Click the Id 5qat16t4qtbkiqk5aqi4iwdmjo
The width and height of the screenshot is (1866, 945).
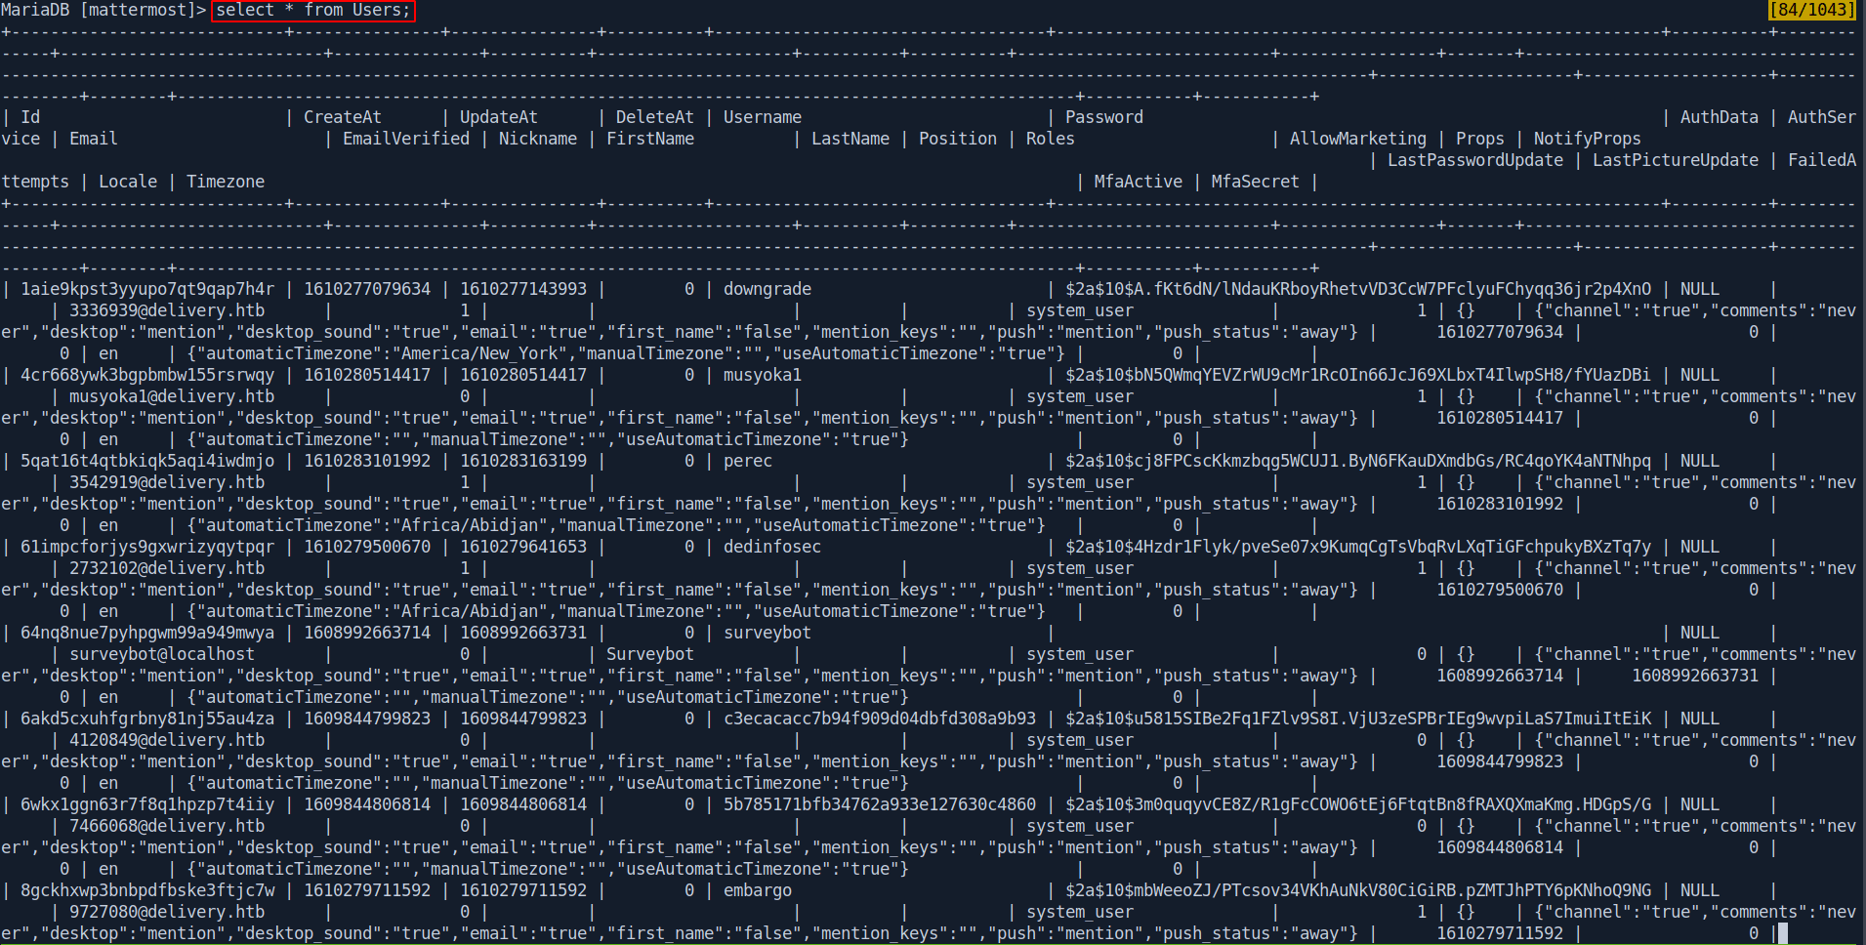[147, 461]
